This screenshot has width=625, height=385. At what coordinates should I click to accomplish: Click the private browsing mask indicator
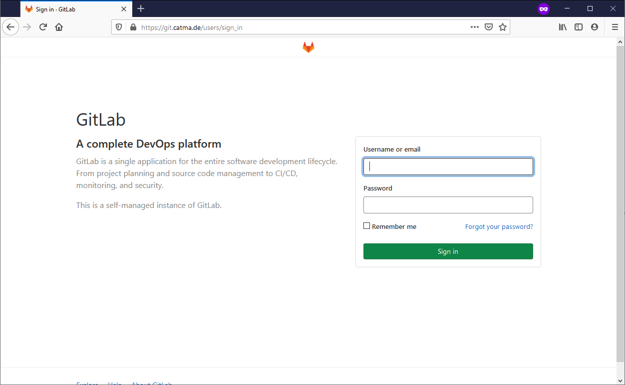click(x=544, y=8)
